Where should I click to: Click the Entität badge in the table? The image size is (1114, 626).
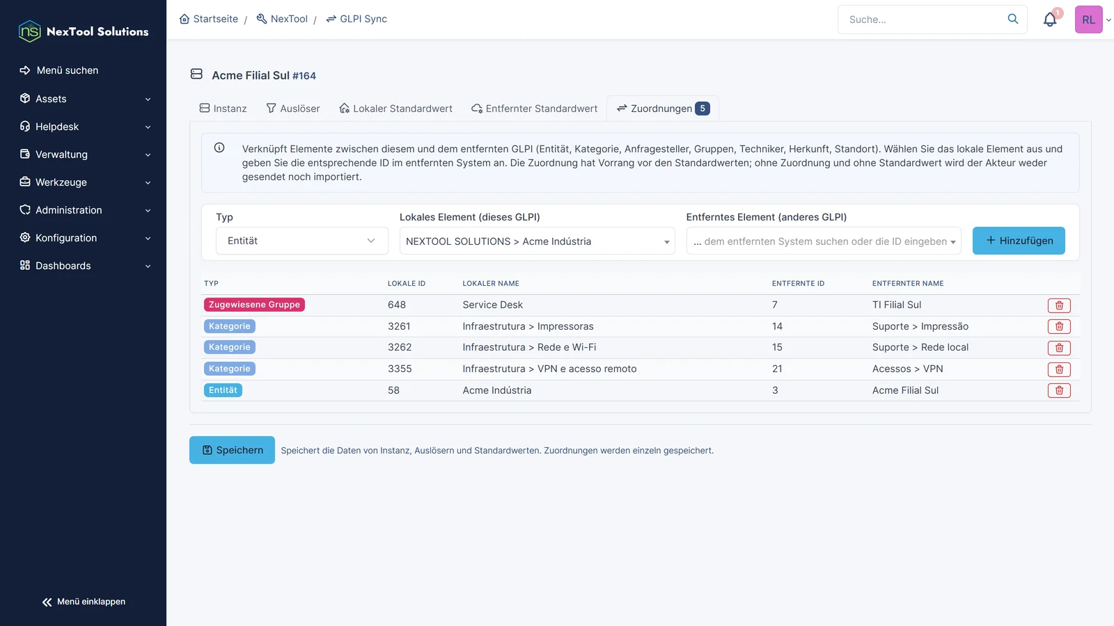pyautogui.click(x=223, y=390)
